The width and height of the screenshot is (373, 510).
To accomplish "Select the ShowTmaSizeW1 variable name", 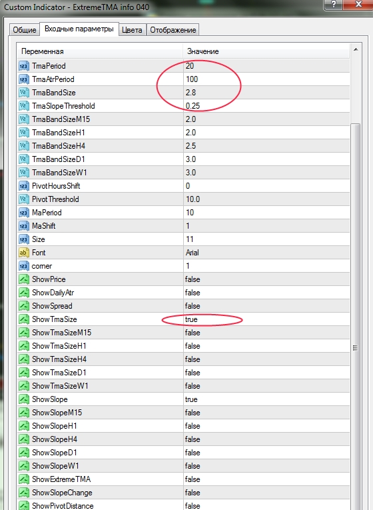I will tap(60, 386).
